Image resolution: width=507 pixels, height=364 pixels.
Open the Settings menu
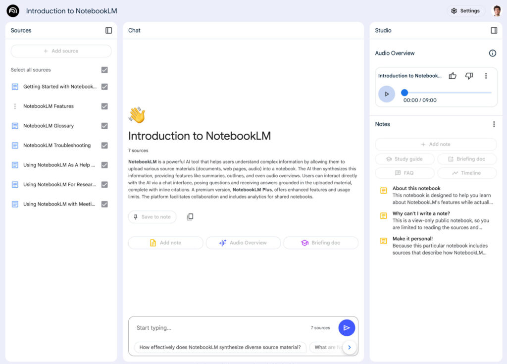(x=465, y=10)
